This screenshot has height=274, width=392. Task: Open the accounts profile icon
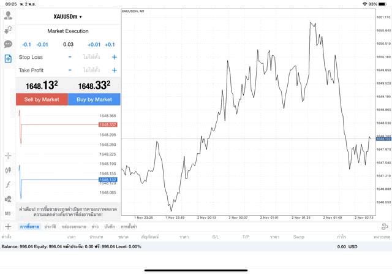(x=8, y=15)
